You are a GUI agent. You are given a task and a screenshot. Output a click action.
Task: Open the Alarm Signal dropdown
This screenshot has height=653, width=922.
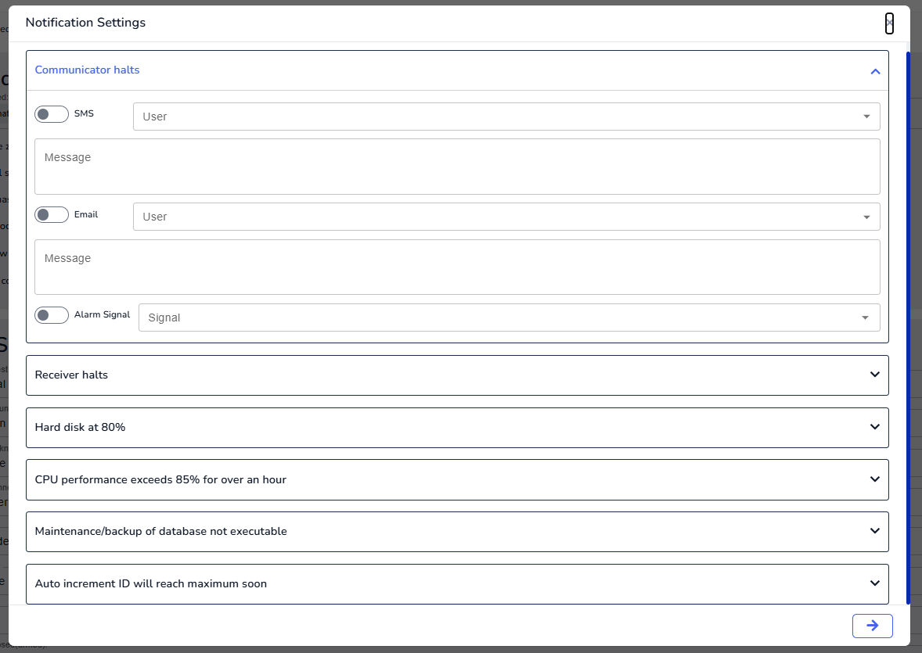point(509,318)
